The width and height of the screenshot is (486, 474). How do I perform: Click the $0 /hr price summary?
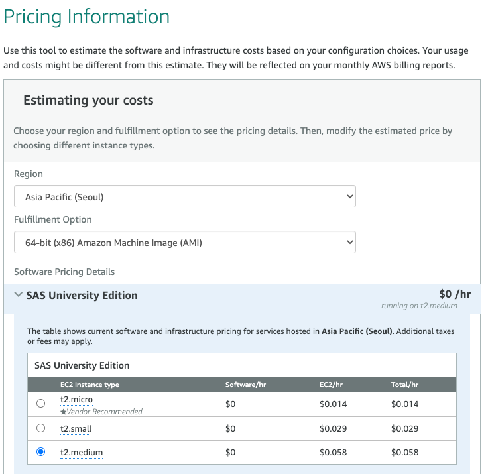(454, 294)
